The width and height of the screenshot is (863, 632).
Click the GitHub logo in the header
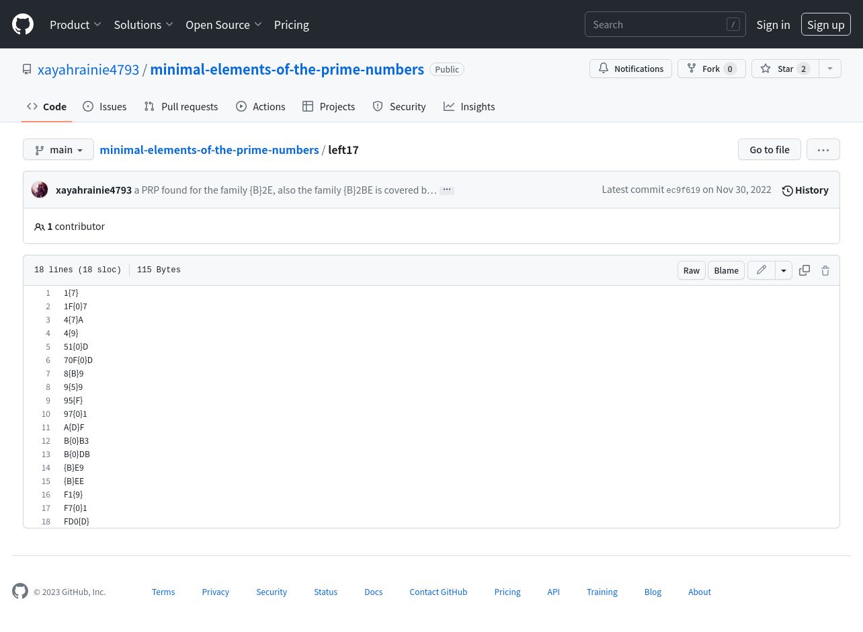[x=23, y=24]
